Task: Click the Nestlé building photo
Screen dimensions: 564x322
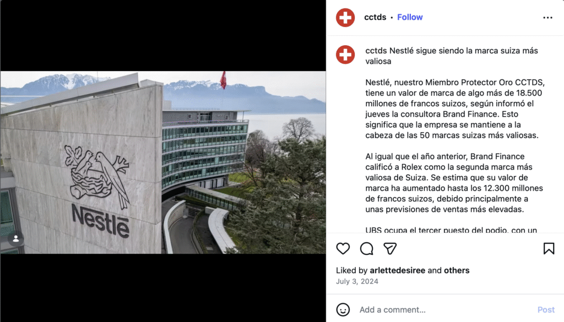Action: point(163,162)
